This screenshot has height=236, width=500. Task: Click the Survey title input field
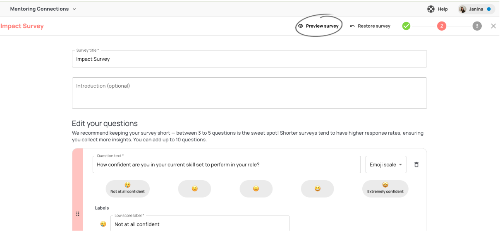click(x=249, y=59)
